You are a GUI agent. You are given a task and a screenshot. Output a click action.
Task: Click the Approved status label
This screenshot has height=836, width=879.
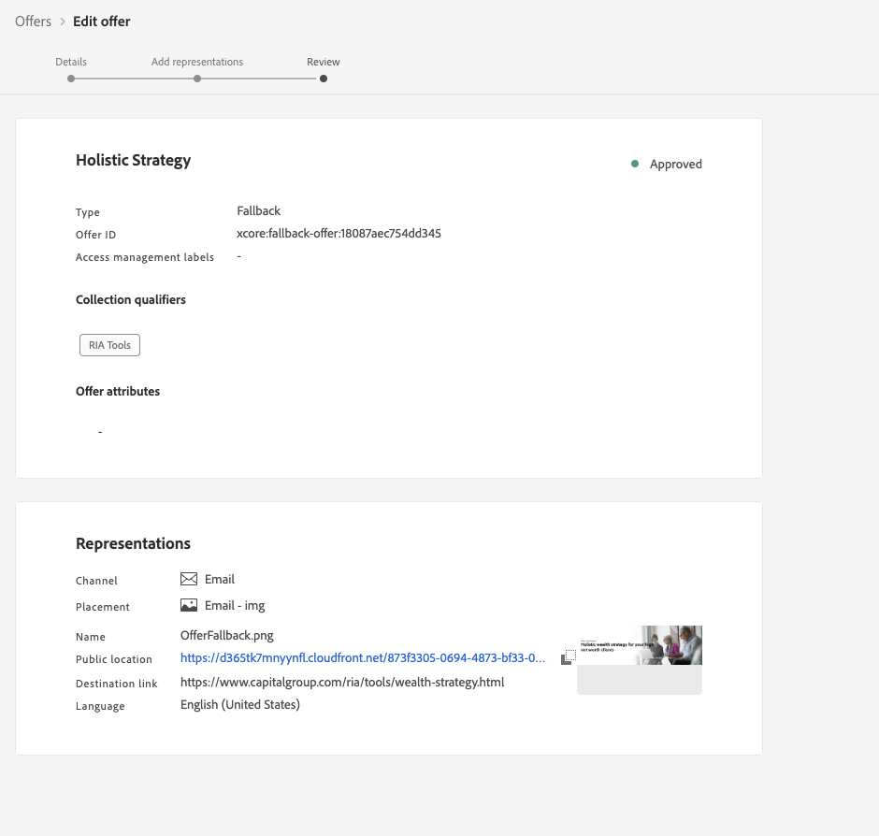676,165
